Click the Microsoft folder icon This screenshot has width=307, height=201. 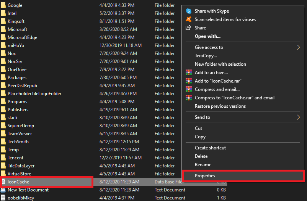coord(3,29)
